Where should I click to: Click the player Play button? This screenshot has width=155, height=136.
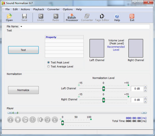pyautogui.click(x=10, y=120)
